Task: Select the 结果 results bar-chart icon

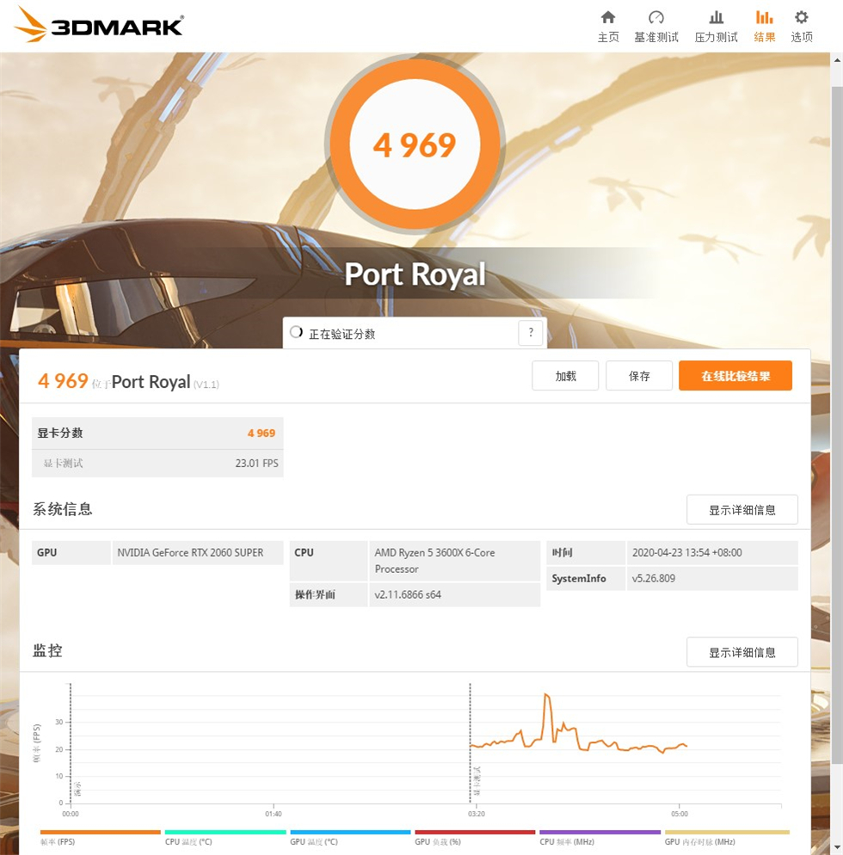Action: pos(764,17)
